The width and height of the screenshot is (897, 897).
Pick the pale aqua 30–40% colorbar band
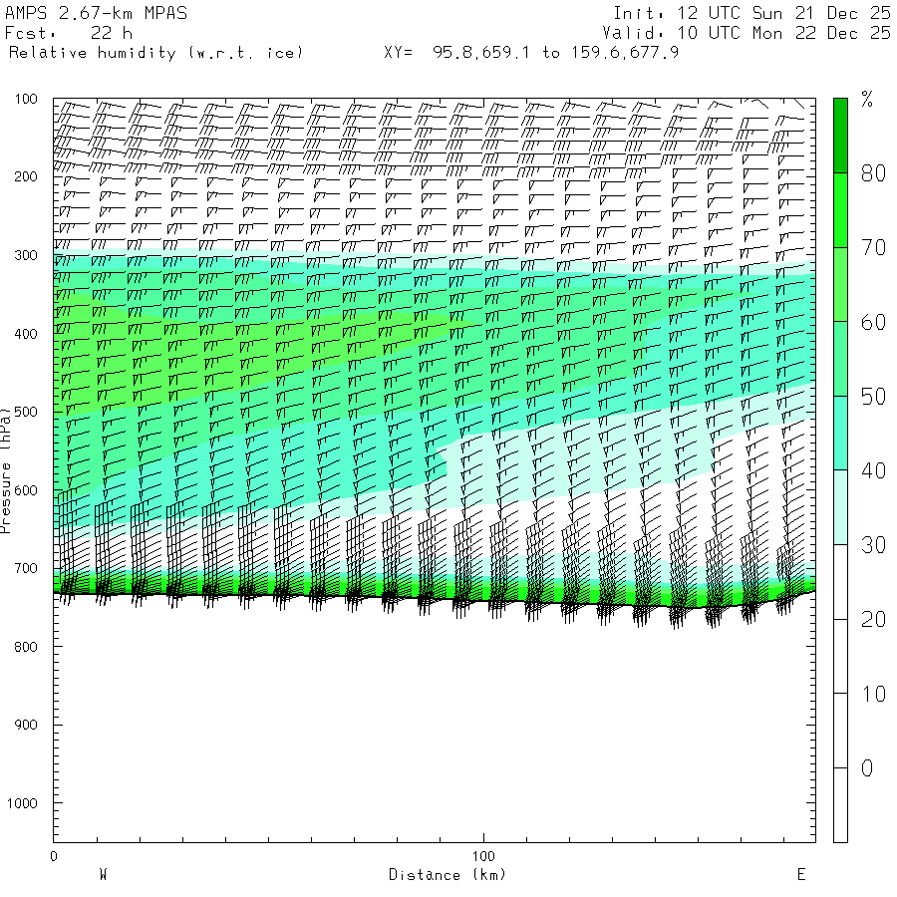[x=840, y=507]
